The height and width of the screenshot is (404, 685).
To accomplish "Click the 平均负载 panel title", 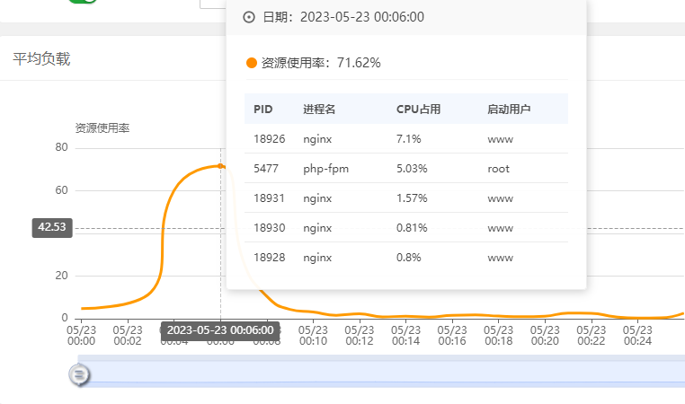I will [41, 59].
